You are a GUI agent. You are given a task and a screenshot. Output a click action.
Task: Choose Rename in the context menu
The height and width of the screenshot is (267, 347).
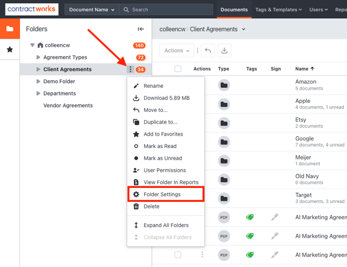click(x=153, y=86)
